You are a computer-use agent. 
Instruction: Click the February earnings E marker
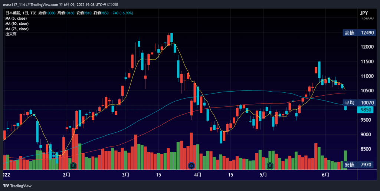(73, 166)
